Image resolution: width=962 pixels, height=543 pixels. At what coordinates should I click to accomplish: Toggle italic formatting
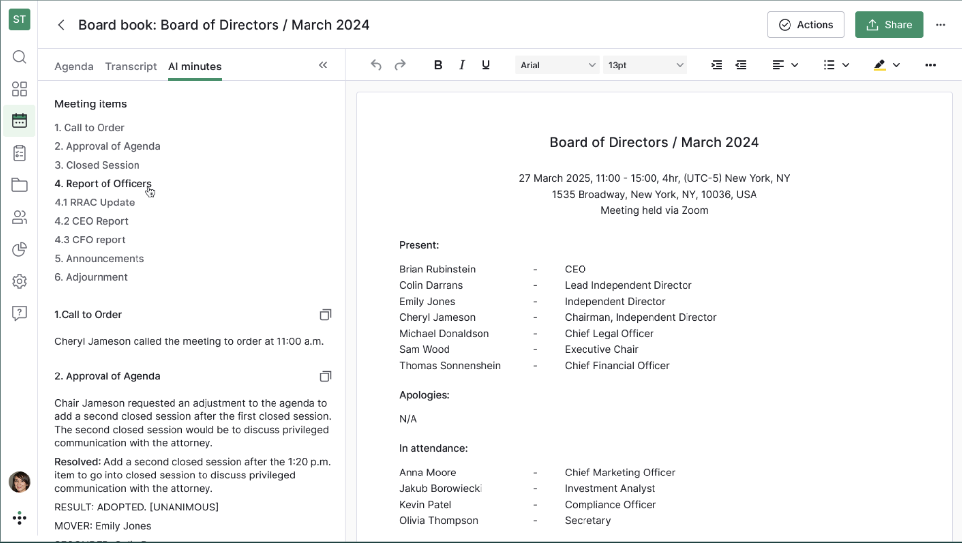tap(462, 65)
